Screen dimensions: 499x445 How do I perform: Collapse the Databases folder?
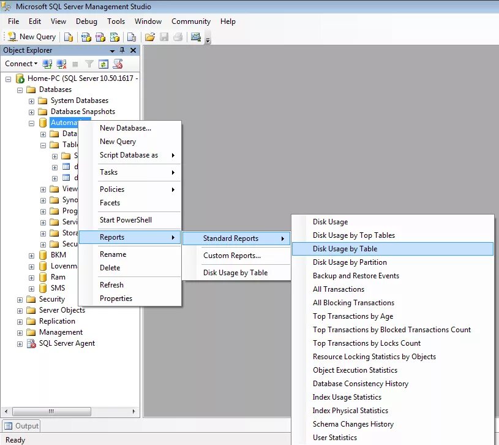[20, 90]
